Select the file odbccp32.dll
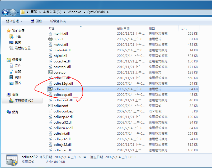Screen dimensions: 212x168 point(64,117)
